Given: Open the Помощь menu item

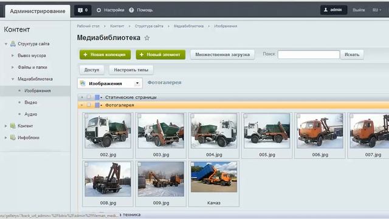Looking at the screenshot, I should tap(145, 10).
